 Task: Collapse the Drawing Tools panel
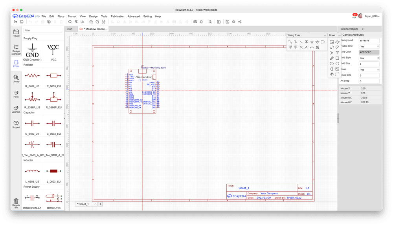click(340, 35)
